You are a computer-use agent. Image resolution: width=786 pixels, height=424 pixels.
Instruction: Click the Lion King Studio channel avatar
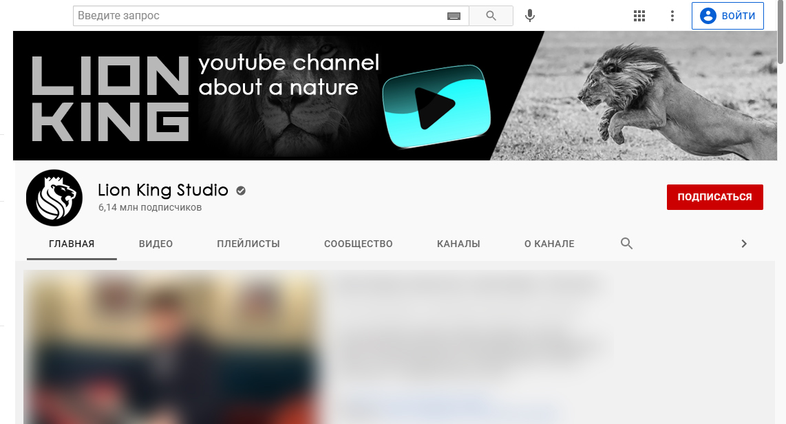(54, 198)
